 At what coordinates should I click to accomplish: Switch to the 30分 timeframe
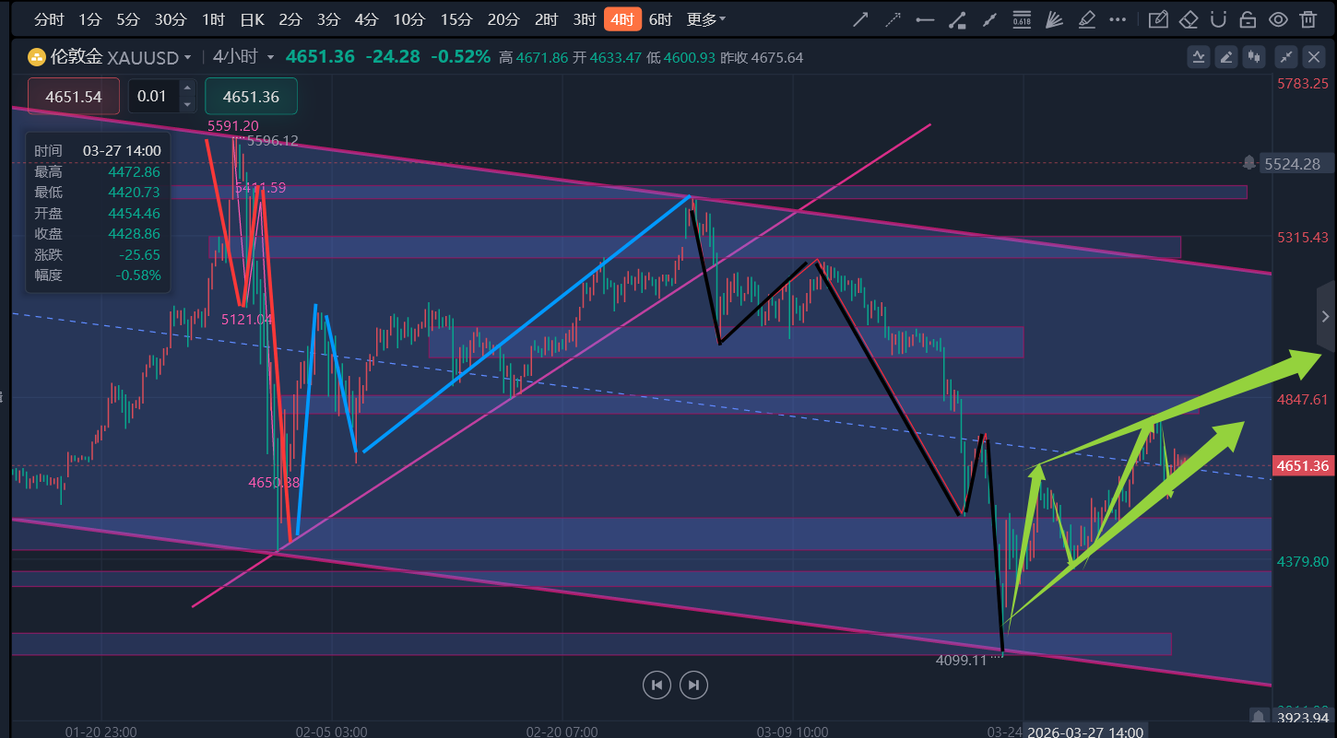(171, 19)
